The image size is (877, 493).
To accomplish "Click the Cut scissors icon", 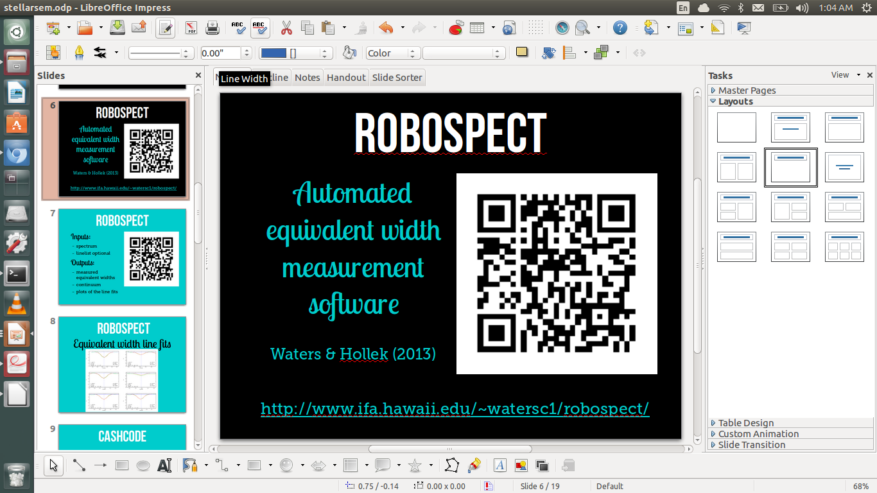I will pos(286,28).
